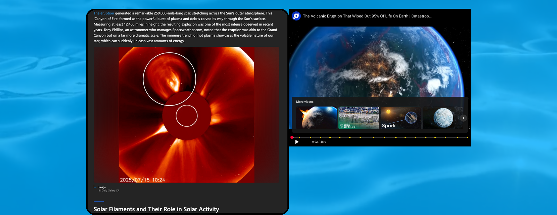Click the 'More videos' label
The image size is (557, 215).
click(x=305, y=102)
